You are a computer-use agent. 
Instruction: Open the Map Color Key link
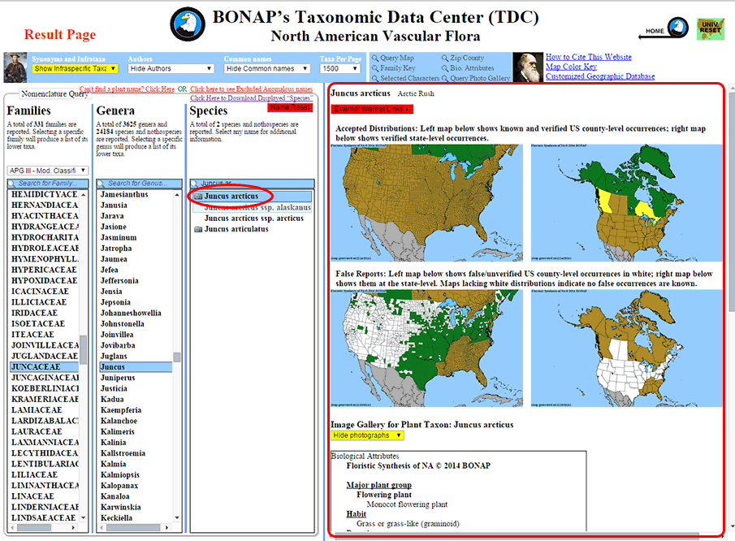(571, 67)
